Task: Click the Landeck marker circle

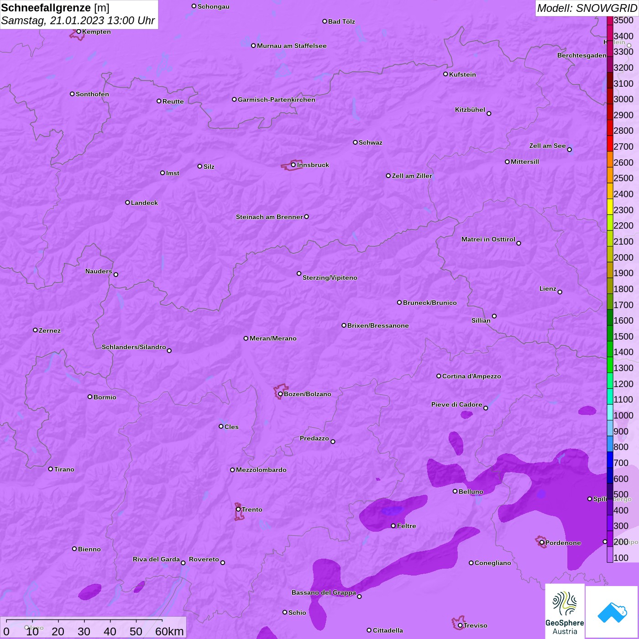Action: pos(127,202)
